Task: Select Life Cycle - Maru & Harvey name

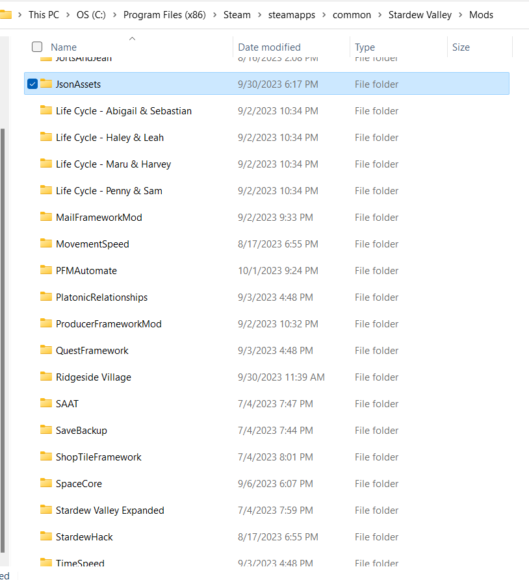Action: [x=113, y=164]
